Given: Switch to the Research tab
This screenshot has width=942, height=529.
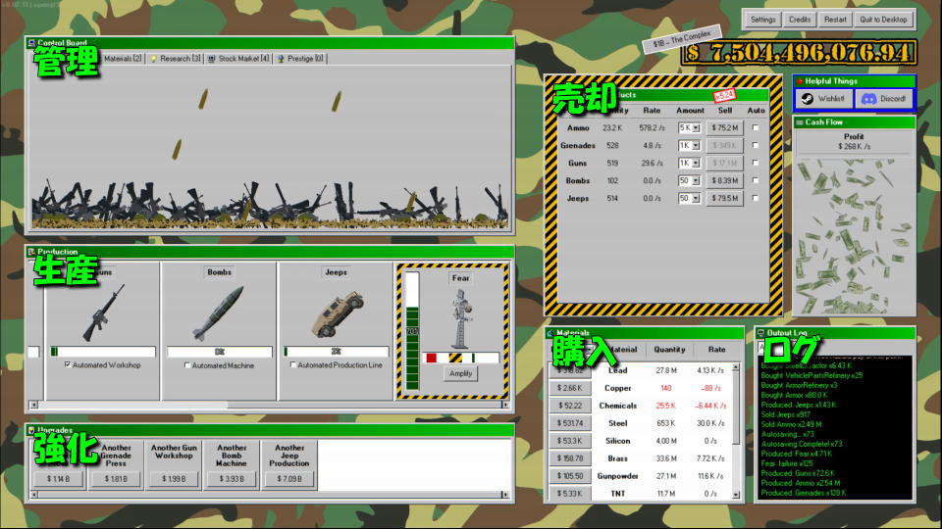Looking at the screenshot, I should point(175,59).
